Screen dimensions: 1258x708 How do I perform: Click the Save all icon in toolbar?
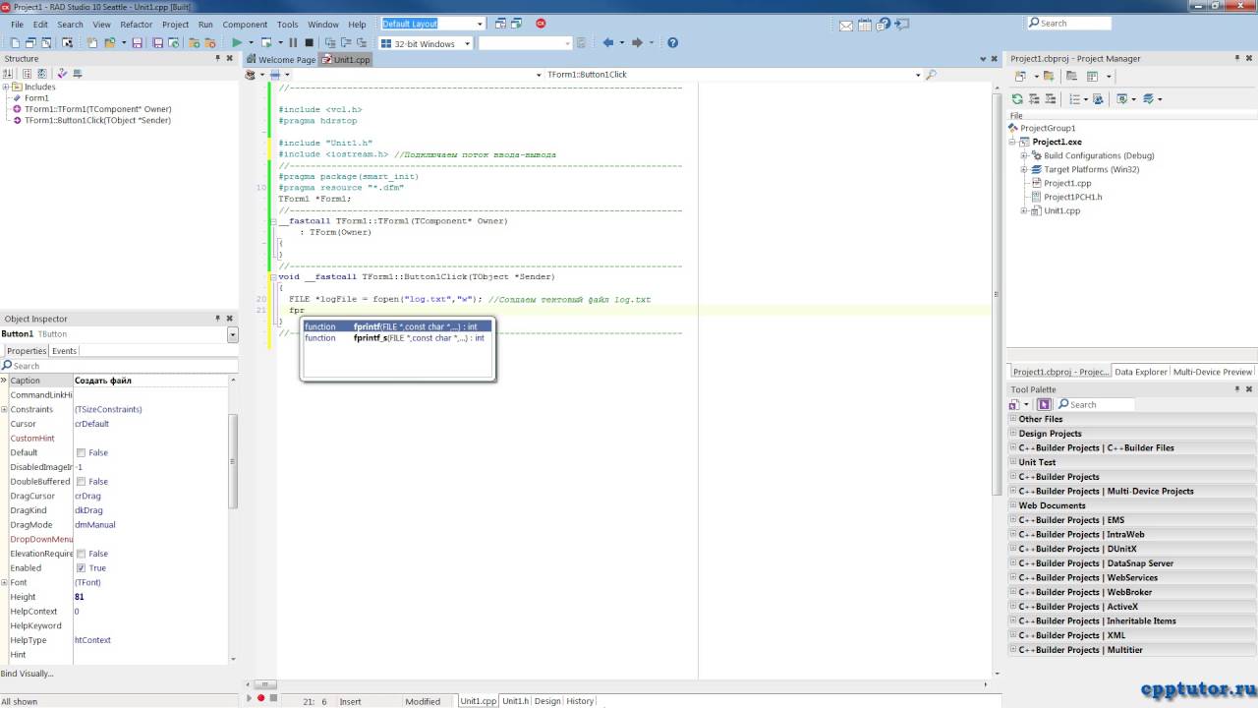pyautogui.click(x=157, y=42)
